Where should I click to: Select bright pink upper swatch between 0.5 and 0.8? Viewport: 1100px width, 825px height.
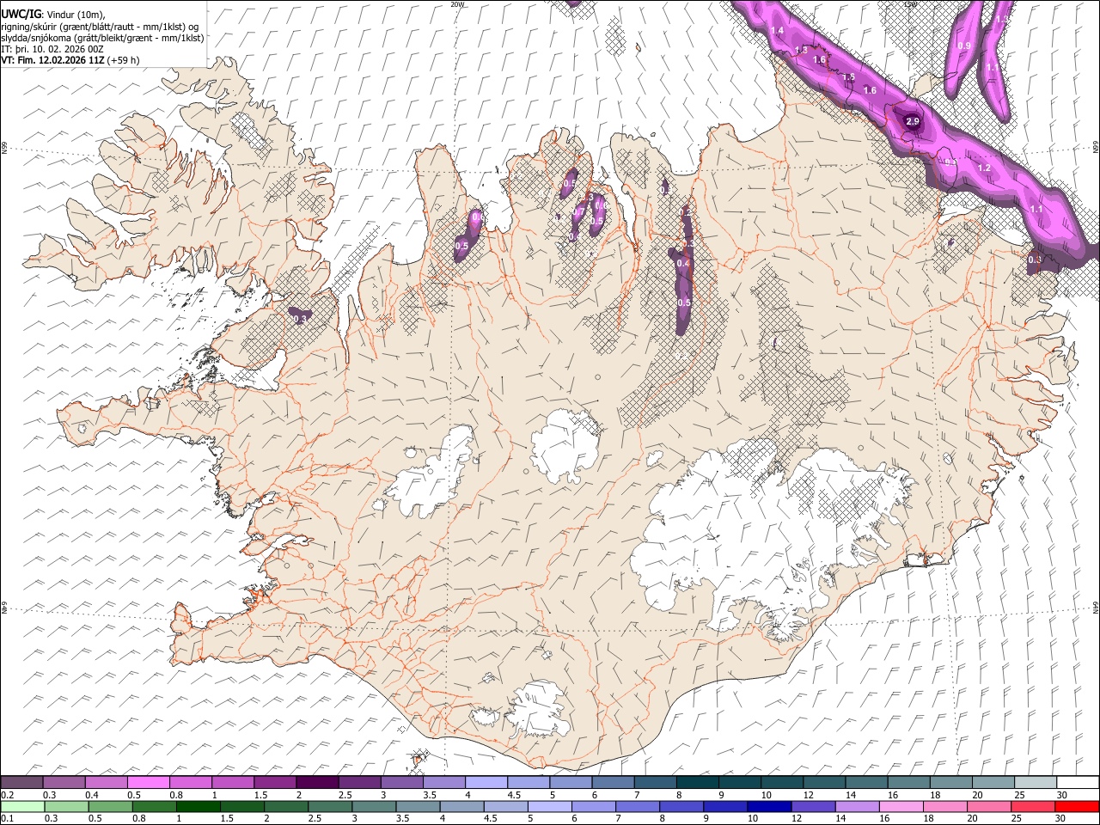[149, 782]
